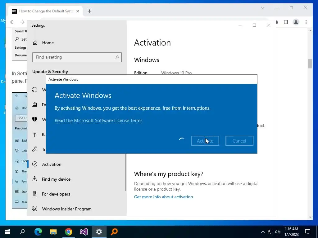This screenshot has width=318, height=238.
Task: Click the Activation page heading
Action: (152, 43)
